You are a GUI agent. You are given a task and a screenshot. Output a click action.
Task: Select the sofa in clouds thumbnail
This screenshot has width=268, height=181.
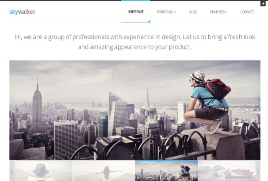click(x=226, y=171)
